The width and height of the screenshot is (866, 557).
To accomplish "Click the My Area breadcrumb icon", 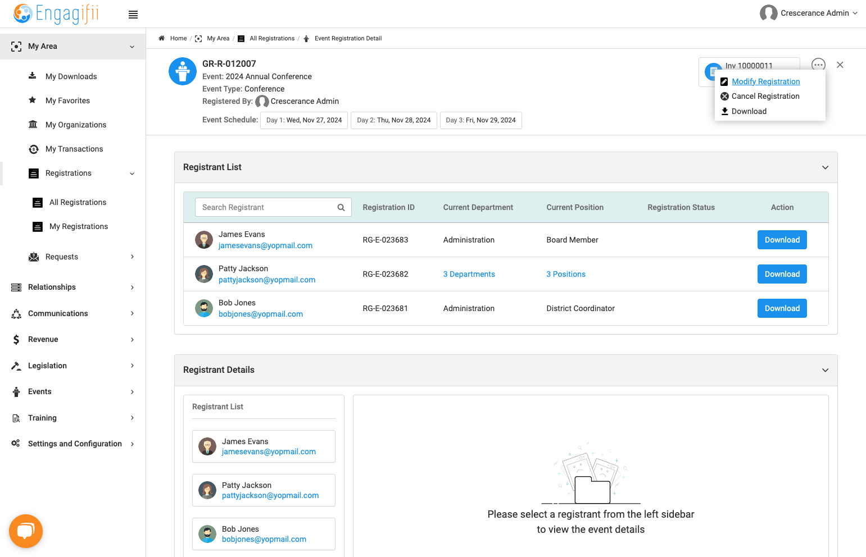I will (198, 39).
